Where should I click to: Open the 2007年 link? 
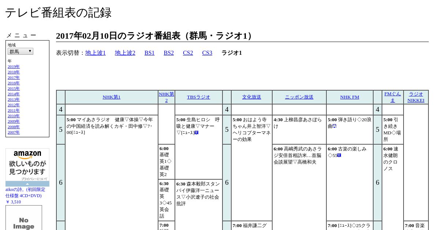[14, 133]
